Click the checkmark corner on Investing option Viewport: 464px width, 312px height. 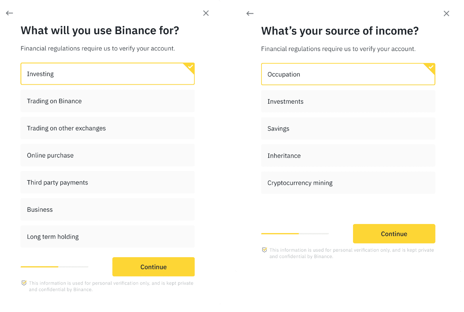(x=190, y=67)
